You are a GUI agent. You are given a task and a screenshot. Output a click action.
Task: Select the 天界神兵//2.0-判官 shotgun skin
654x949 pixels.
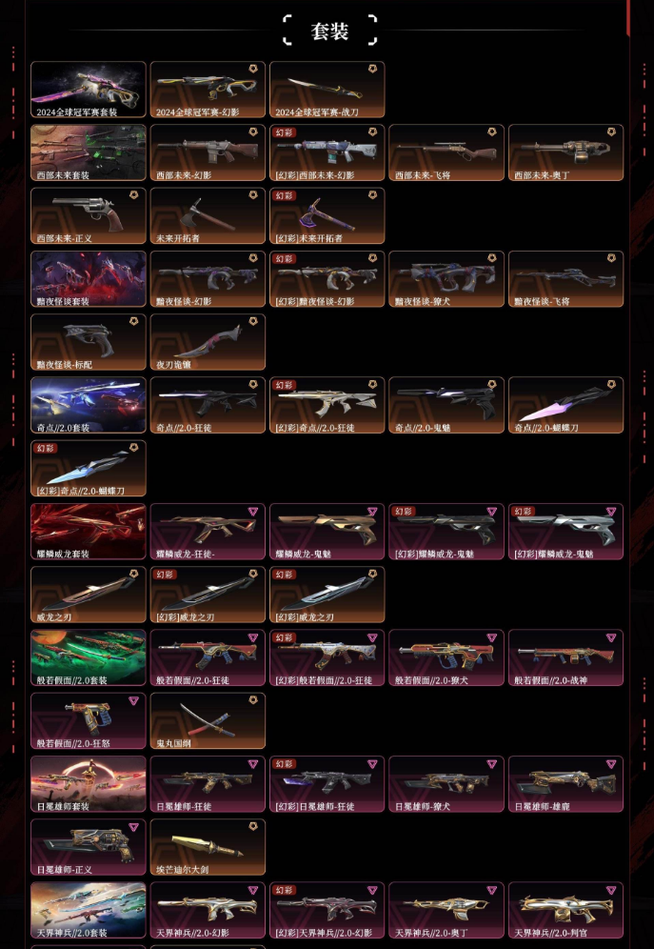coord(565,910)
